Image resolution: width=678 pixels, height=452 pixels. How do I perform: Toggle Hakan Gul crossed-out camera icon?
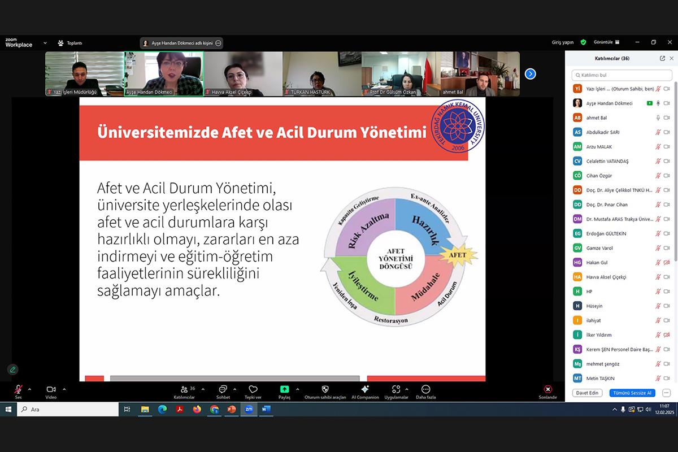pyautogui.click(x=667, y=263)
